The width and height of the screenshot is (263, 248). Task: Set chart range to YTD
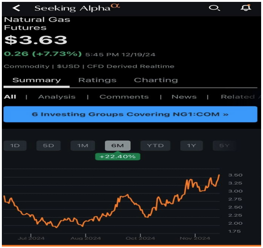coord(155,146)
